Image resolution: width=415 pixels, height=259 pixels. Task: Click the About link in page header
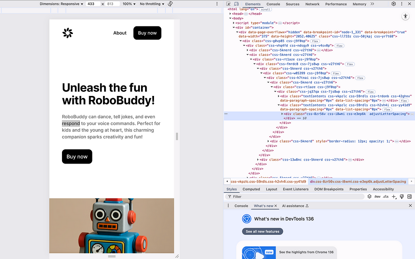click(x=120, y=33)
